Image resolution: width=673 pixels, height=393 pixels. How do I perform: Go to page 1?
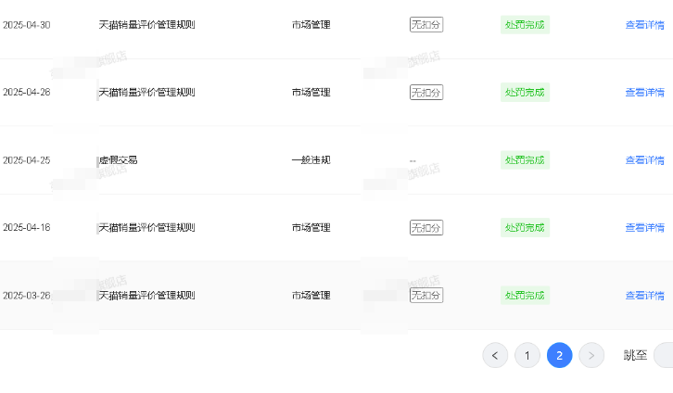[527, 355]
